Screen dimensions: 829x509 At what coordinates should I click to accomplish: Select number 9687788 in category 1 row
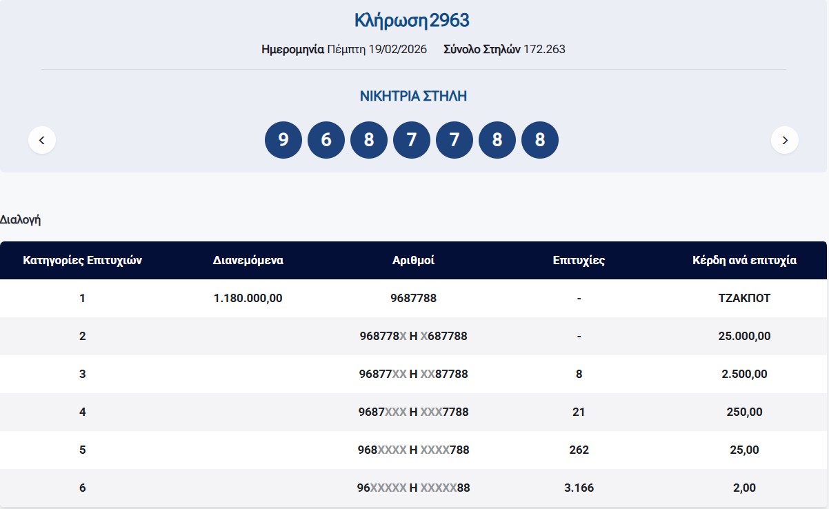413,299
